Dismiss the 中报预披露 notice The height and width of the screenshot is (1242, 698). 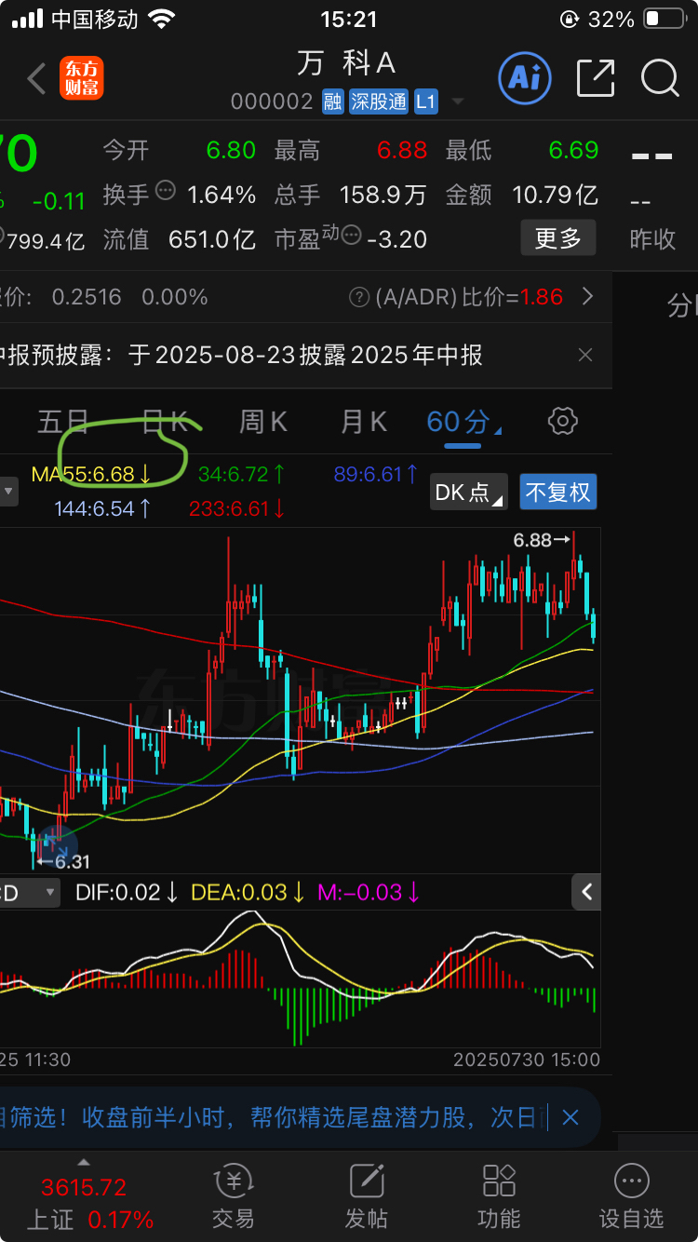(x=585, y=355)
